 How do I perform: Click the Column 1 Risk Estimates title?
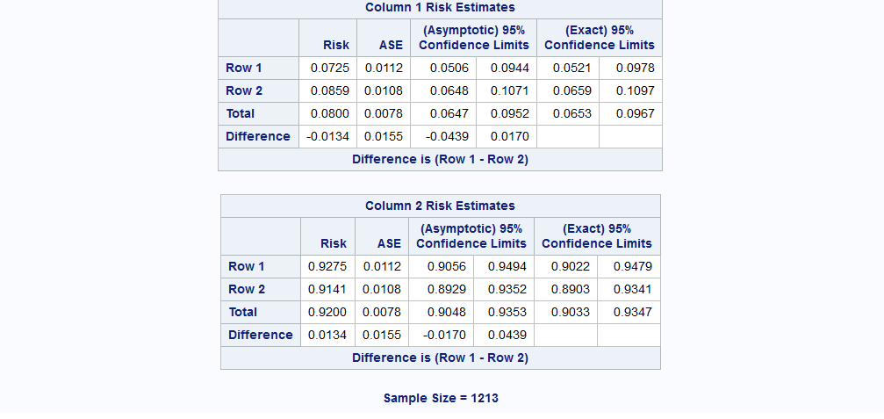(x=440, y=8)
